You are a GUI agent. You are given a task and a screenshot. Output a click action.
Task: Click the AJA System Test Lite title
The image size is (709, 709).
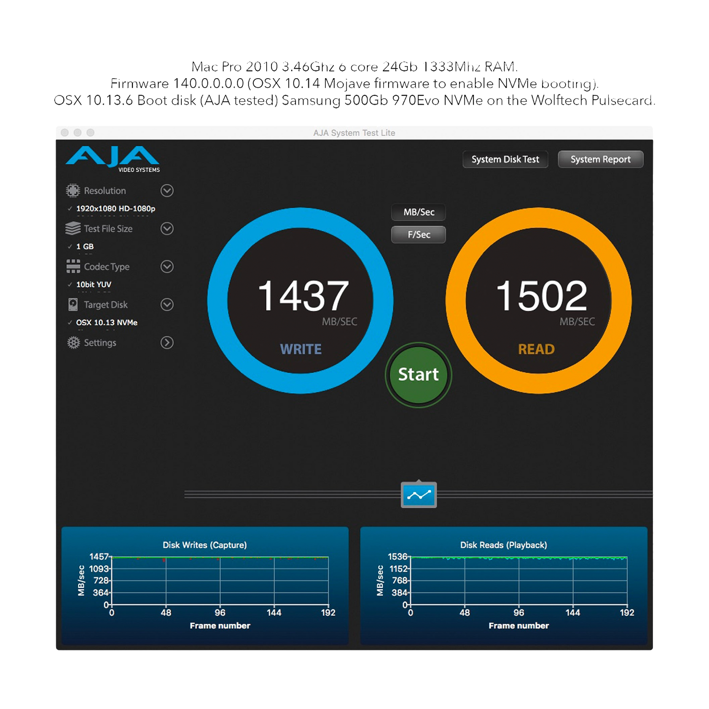(354, 133)
